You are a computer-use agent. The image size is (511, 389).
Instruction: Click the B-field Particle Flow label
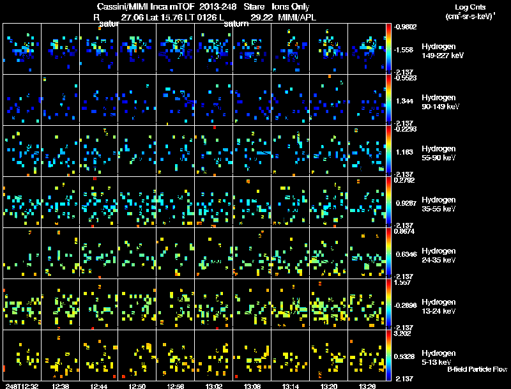coord(477,369)
